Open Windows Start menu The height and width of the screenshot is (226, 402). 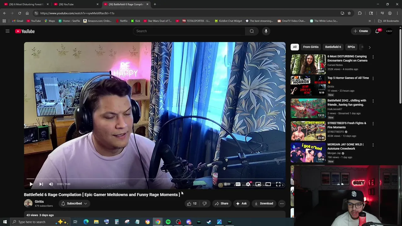(5, 222)
